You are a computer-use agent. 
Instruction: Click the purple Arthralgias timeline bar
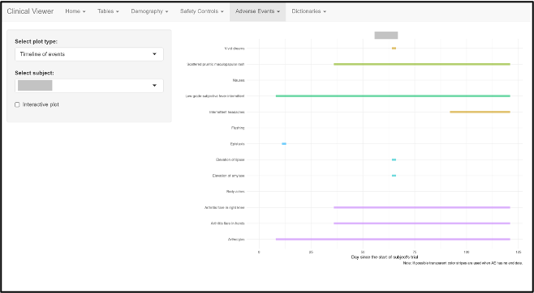(393, 240)
